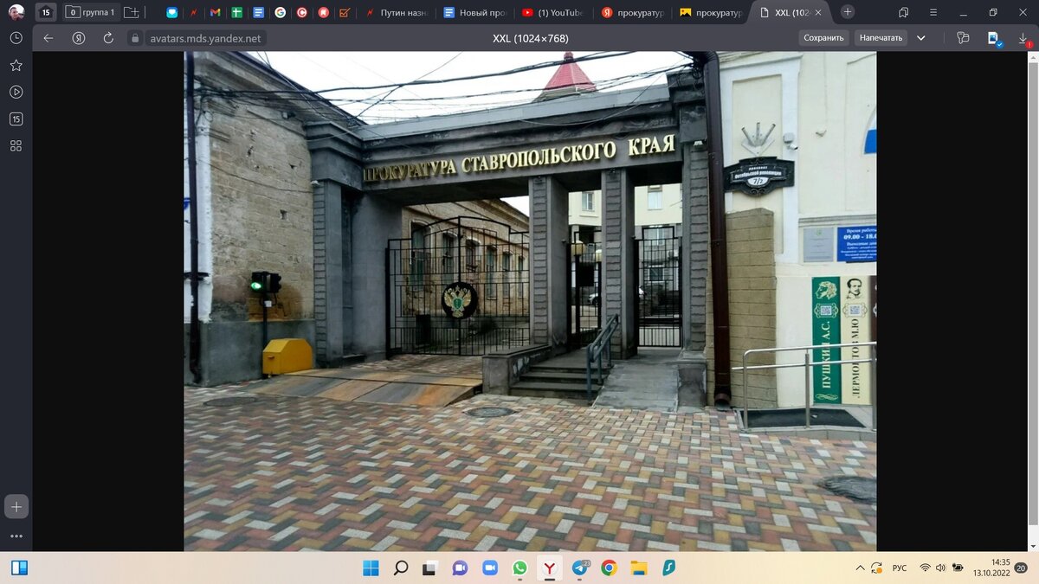Close the XXL (1024 image tab
This screenshot has height=584, width=1039.
tap(818, 12)
